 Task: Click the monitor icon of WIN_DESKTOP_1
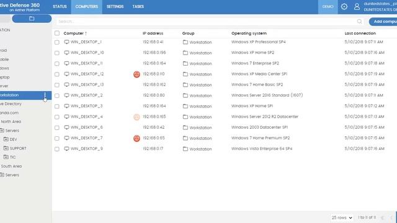pyautogui.click(x=66, y=42)
